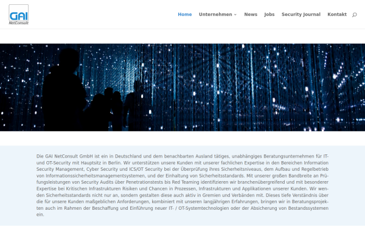Open the News page

(x=251, y=15)
